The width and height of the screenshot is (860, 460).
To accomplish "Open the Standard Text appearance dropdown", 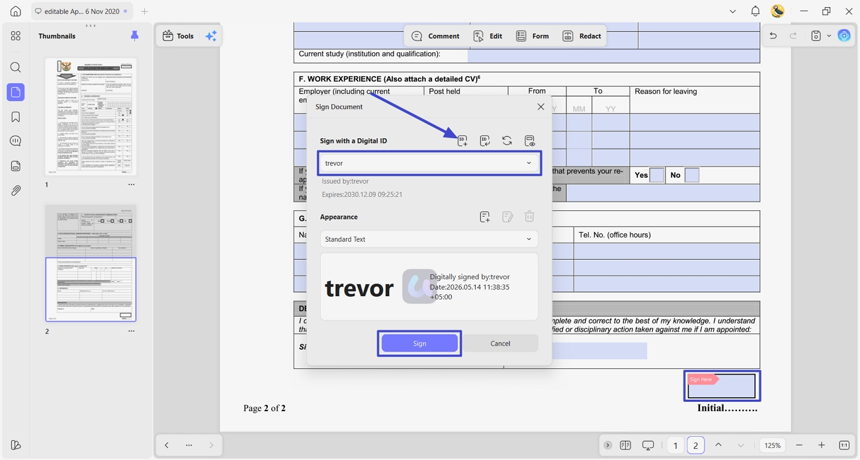I will (x=429, y=239).
